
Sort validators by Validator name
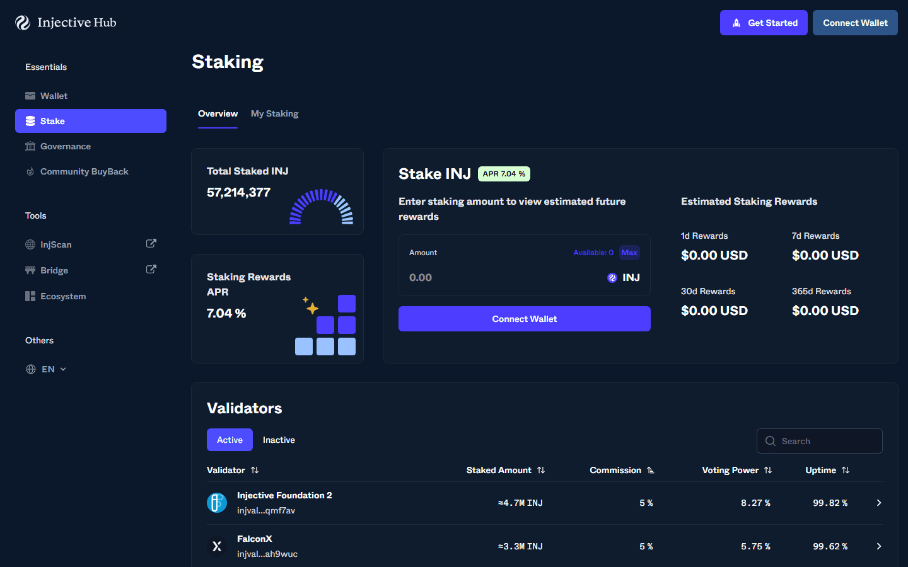pyautogui.click(x=233, y=470)
